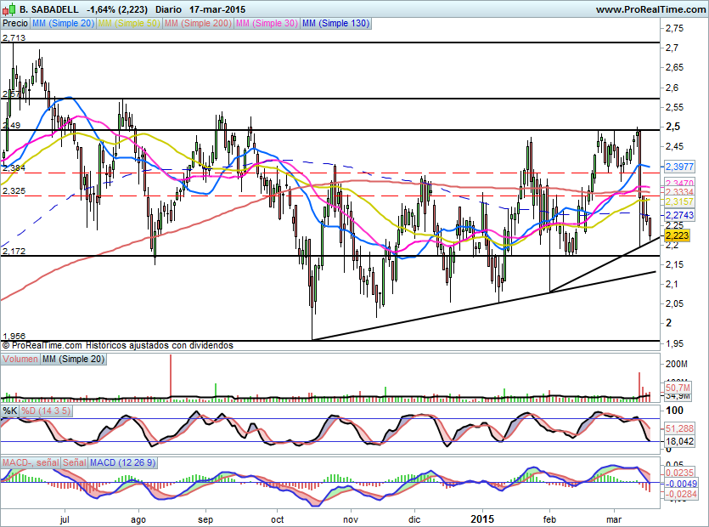Click the bold 2,5 price axis label
The width and height of the screenshot is (709, 527).
click(672, 127)
